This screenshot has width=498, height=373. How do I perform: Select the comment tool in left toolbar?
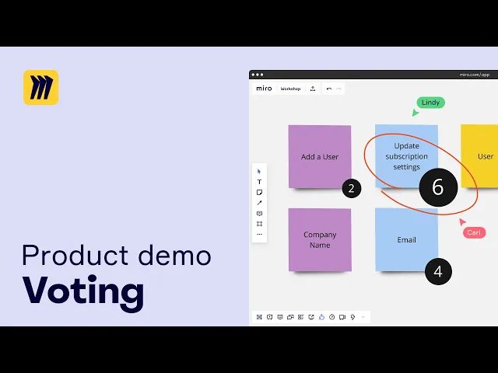click(259, 213)
